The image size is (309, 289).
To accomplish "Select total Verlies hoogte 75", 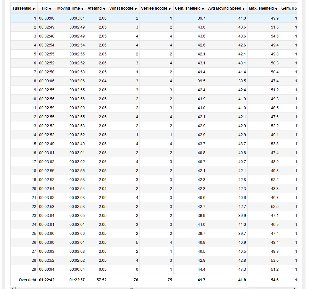I will pos(170,280).
